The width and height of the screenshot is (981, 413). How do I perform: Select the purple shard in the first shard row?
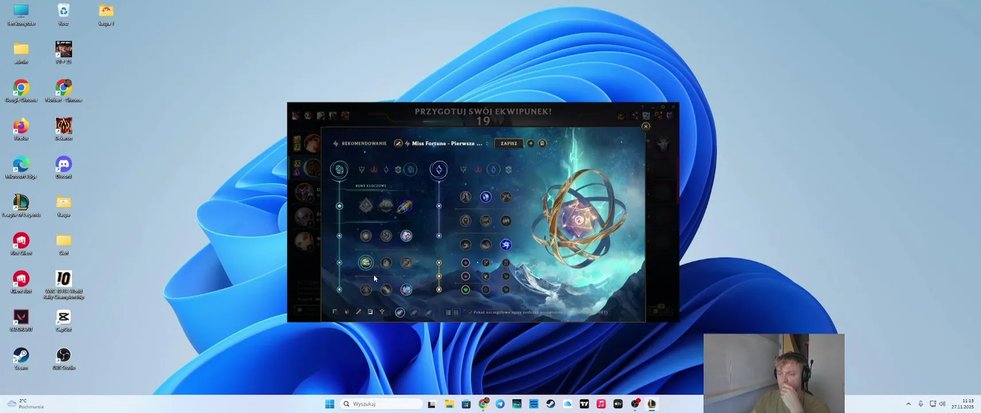coord(466,263)
